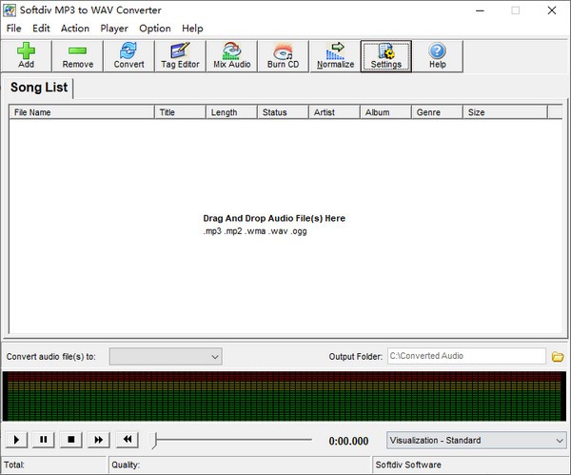Screen dimensions: 571x475
Task: Open the Burn CD tool
Action: pyautogui.click(x=283, y=56)
